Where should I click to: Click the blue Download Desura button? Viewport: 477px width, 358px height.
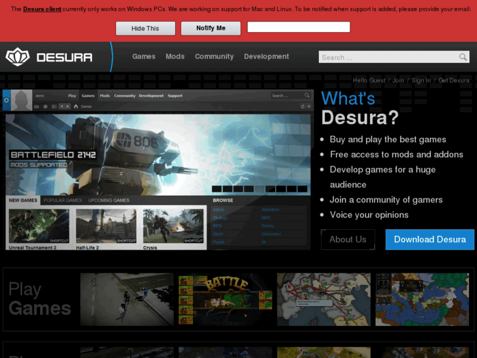click(x=430, y=240)
